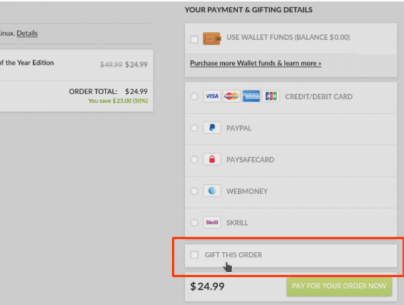This screenshot has height=305, width=404.
Task: Click Your Payment & Gifting Details heading
Action: (249, 10)
